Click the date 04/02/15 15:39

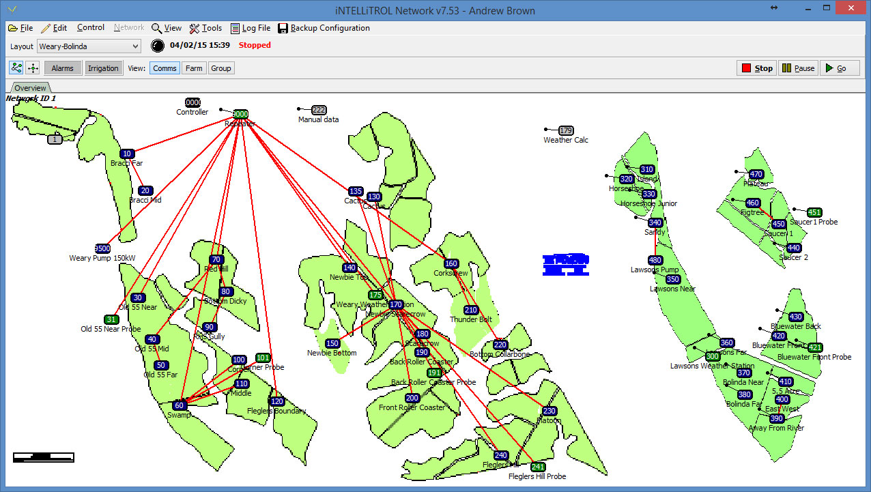click(200, 45)
